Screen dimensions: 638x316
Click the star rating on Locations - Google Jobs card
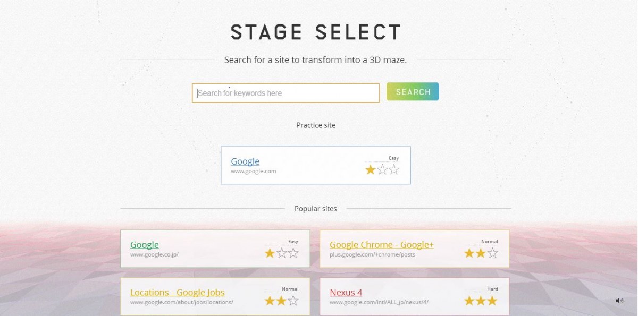pyautogui.click(x=282, y=301)
